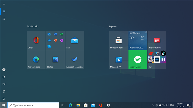Open OneDrive from the Office apps tile
This screenshot has height=108, width=193.
tap(49, 40)
